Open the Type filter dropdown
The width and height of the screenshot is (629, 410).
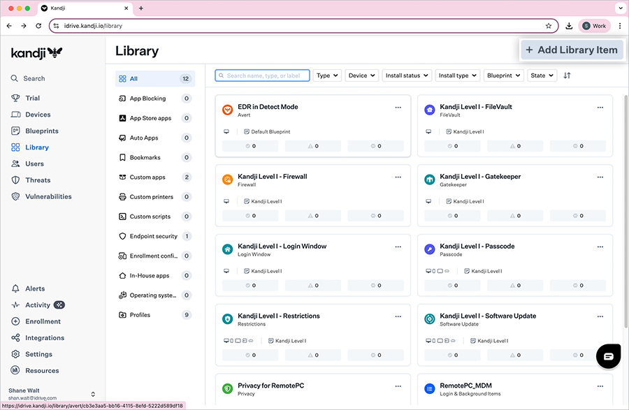pos(327,75)
